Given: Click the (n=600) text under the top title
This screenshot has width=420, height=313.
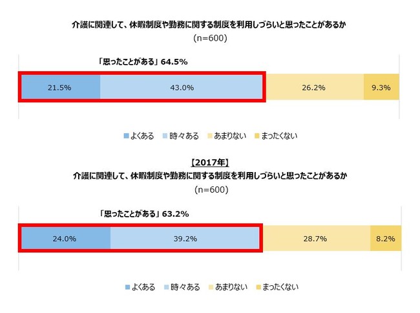Looking at the screenshot, I should pyautogui.click(x=211, y=39).
